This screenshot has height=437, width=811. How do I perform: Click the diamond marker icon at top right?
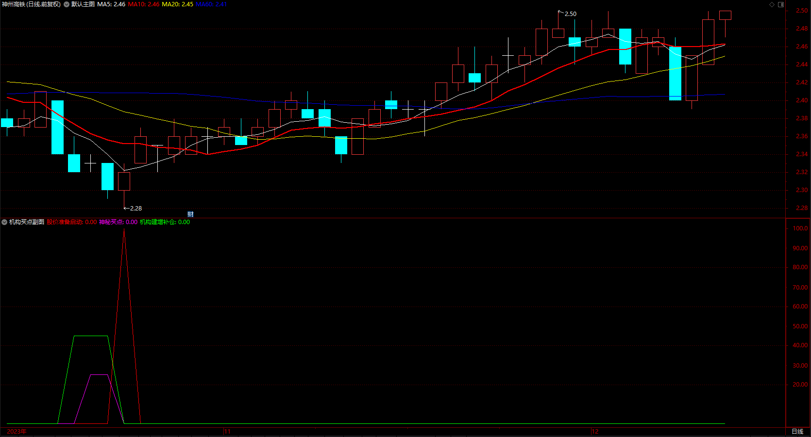pyautogui.click(x=772, y=4)
